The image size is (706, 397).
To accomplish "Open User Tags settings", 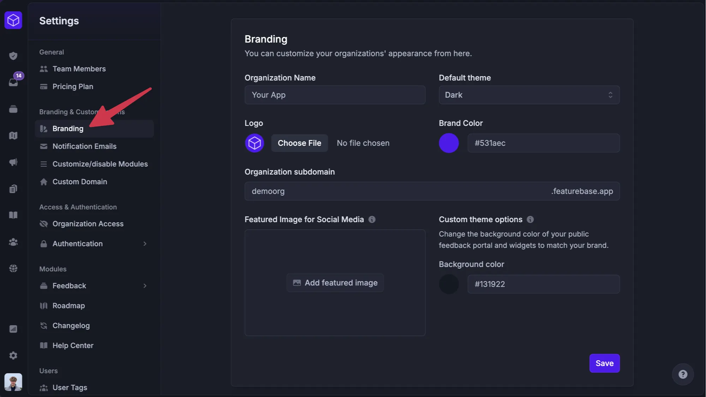I will click(94, 387).
